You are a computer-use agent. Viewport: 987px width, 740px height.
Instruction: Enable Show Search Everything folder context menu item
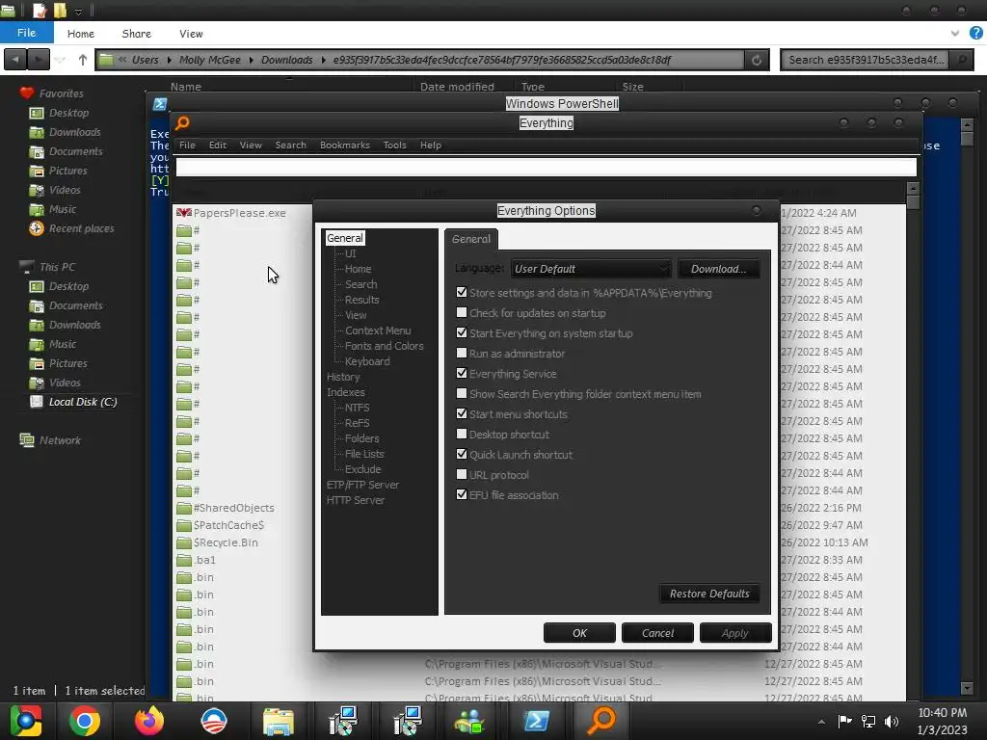click(x=462, y=393)
